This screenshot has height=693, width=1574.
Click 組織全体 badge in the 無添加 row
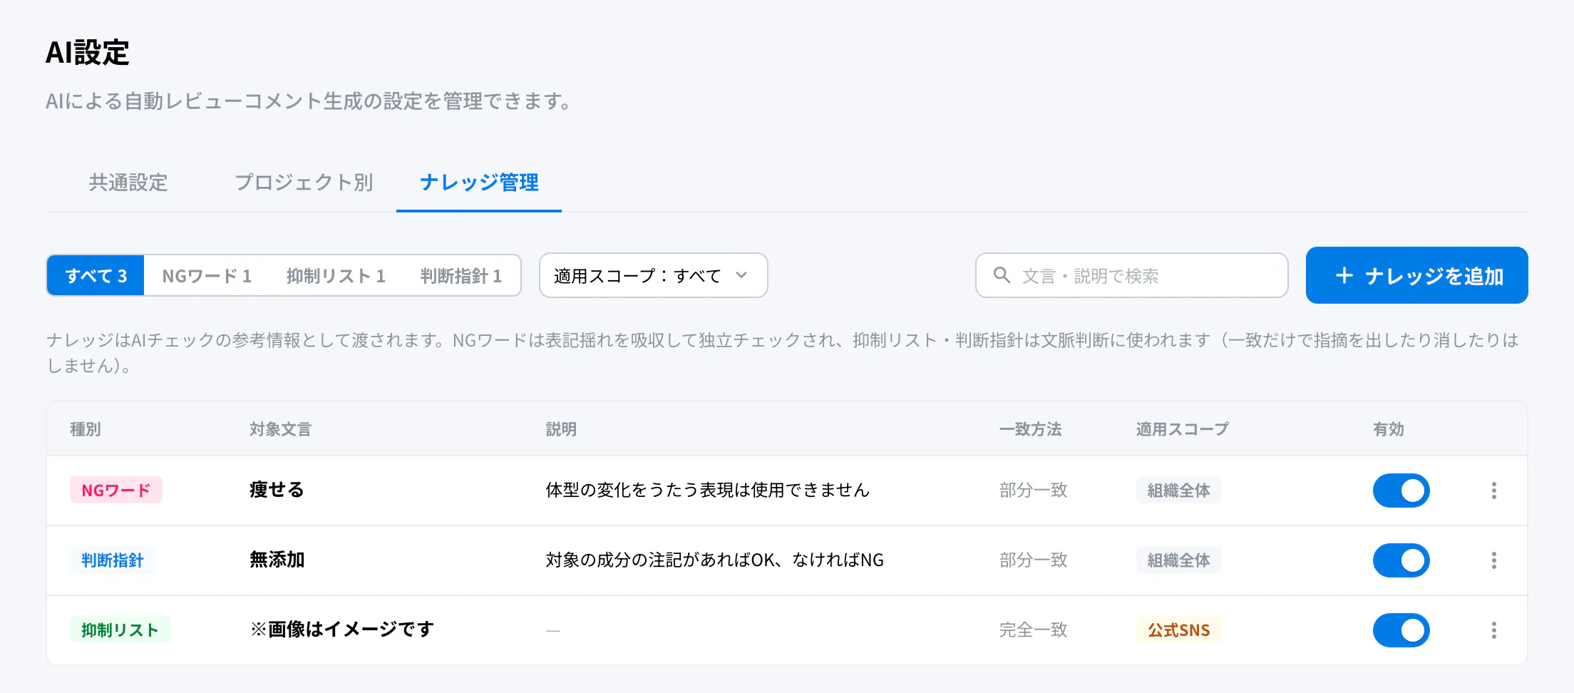point(1178,560)
